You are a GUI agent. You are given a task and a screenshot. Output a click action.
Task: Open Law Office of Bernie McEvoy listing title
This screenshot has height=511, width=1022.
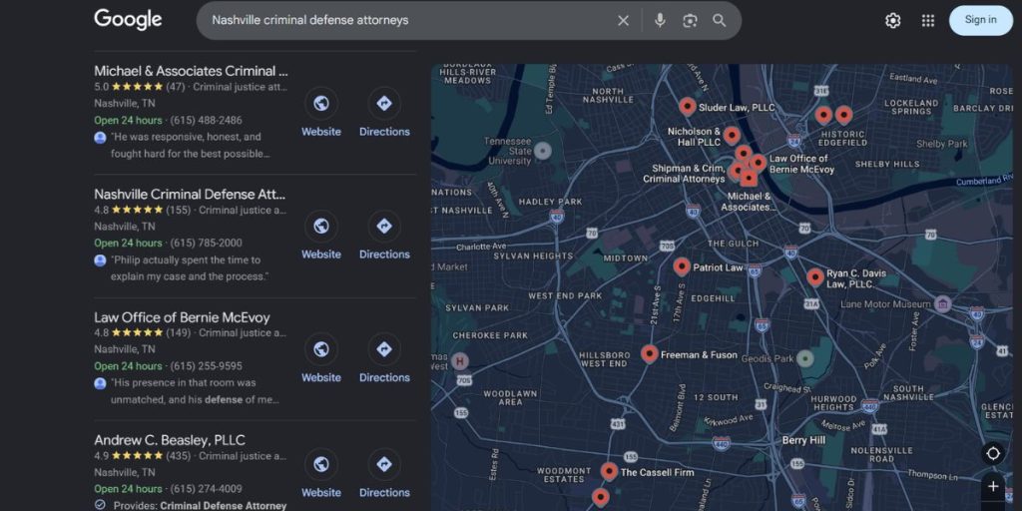point(182,317)
